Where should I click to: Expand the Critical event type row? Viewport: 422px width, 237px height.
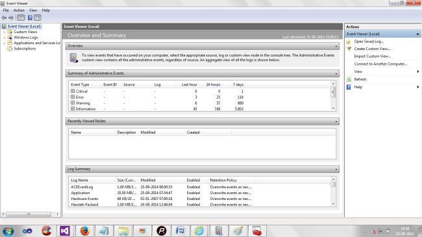pyautogui.click(x=73, y=91)
